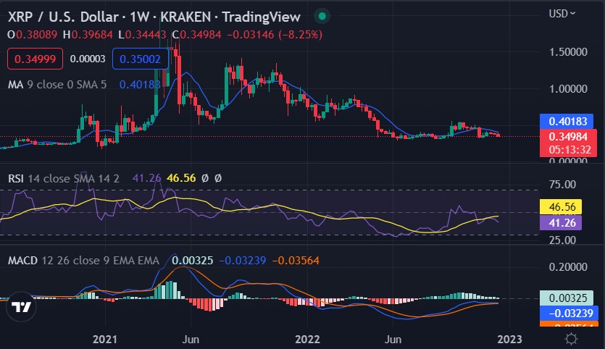The height and width of the screenshot is (349, 605).
Task: Click the 0.40183 blue MA price label
Action: (568, 122)
